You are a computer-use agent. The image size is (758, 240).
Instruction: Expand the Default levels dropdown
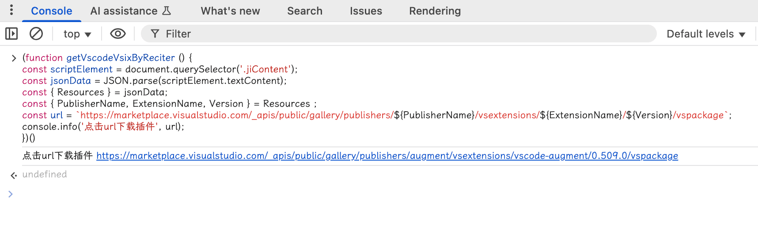[705, 34]
